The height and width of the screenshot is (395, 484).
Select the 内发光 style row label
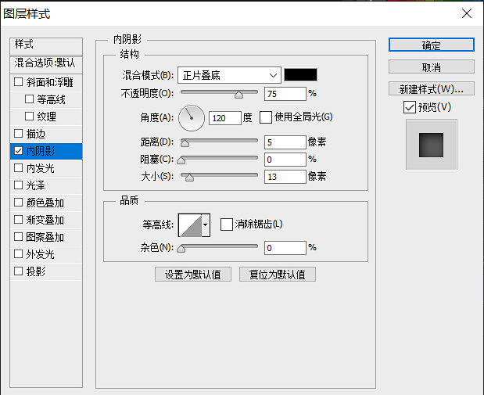(40, 168)
